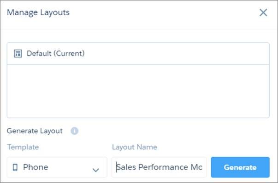Click the layout icon beside Default (Current)
The height and width of the screenshot is (183, 278).
[18, 54]
